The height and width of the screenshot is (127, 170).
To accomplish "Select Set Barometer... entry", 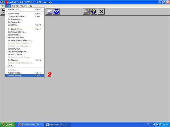I will click(25, 35).
